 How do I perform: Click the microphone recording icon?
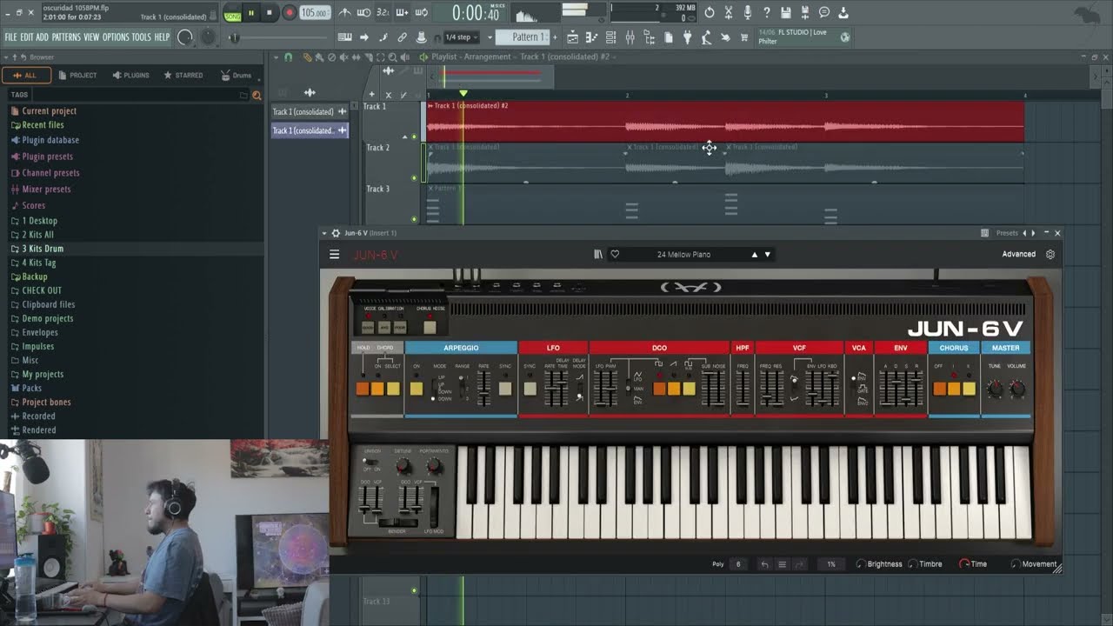(748, 13)
